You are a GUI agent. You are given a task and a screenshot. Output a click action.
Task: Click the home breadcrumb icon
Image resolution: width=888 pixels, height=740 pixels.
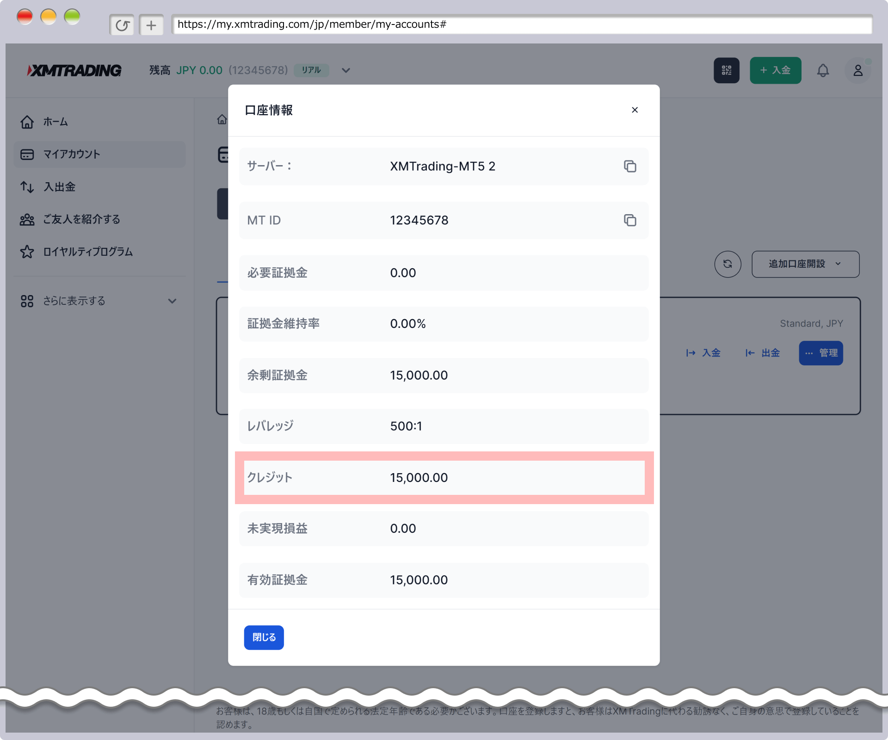coord(222,119)
